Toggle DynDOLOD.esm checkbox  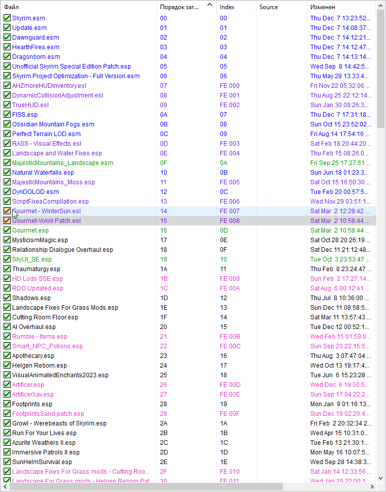click(7, 192)
